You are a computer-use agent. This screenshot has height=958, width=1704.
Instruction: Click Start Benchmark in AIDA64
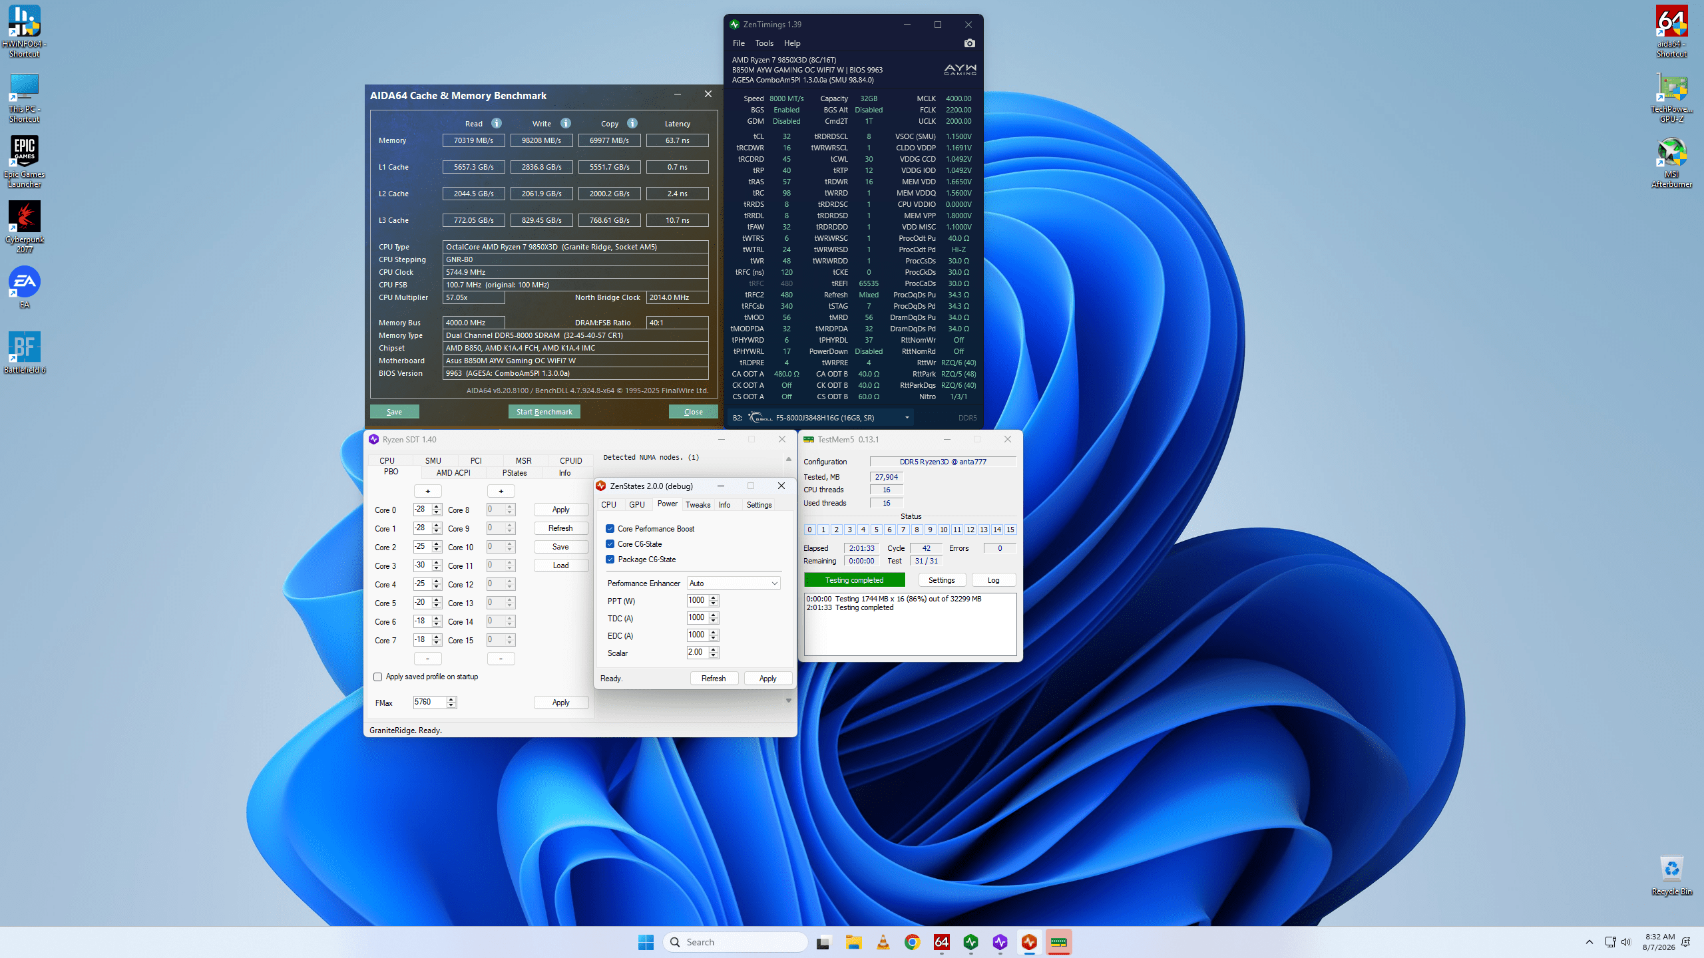coord(544,412)
